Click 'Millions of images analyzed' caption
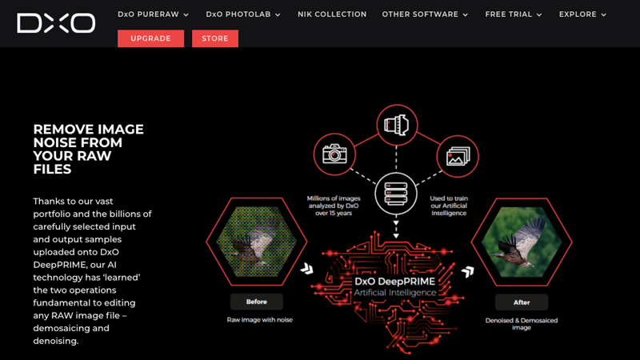 (334, 206)
